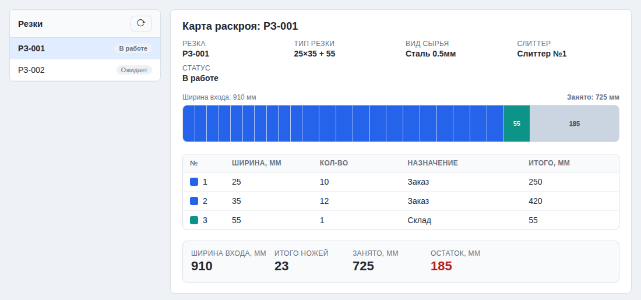Image resolution: width=641 pixels, height=300 pixels.
Task: Click the blue color swatch in row 2
Action: [194, 201]
